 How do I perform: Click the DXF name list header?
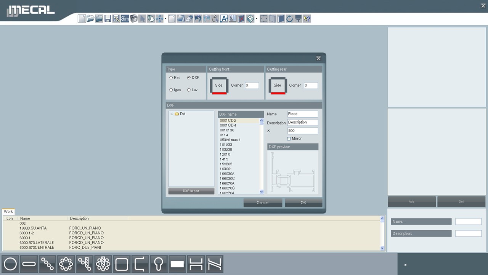tap(241, 114)
